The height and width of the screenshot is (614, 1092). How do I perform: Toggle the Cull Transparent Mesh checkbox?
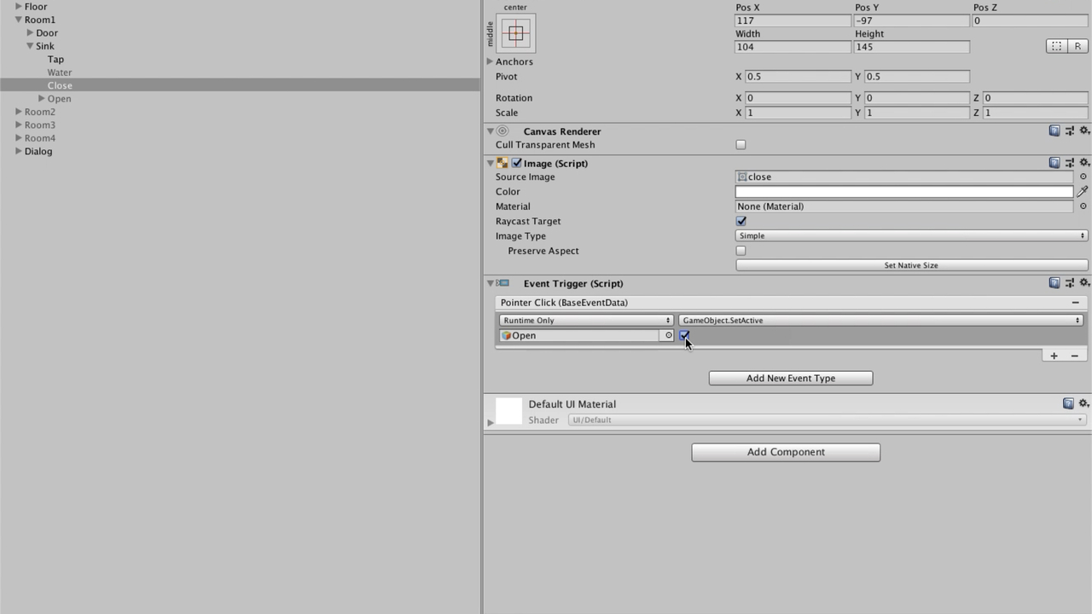point(741,145)
